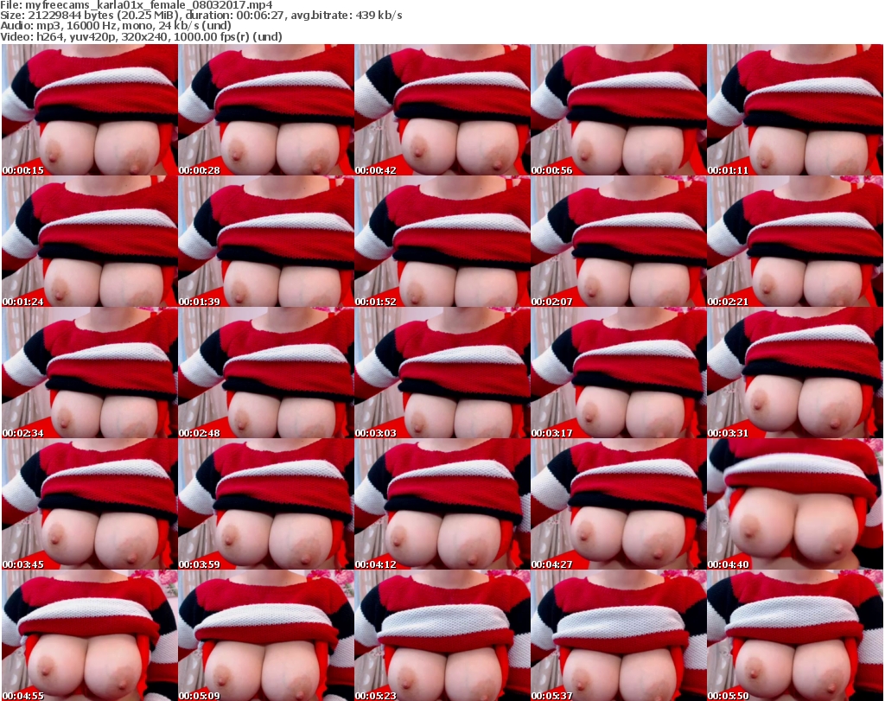Select the thumbnail stamped 00:01:11
The width and height of the screenshot is (885, 701).
795,110
